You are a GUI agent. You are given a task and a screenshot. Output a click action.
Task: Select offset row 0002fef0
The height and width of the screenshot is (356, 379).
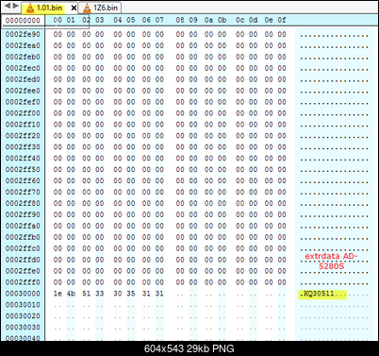tap(23, 102)
